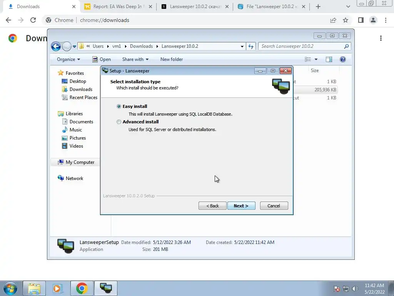This screenshot has height=296, width=394.
Task: Click Chrome's back arrow
Action: click(8, 20)
